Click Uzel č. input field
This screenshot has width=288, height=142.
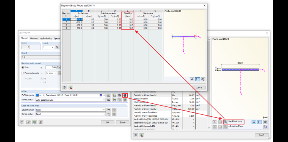[41, 57]
